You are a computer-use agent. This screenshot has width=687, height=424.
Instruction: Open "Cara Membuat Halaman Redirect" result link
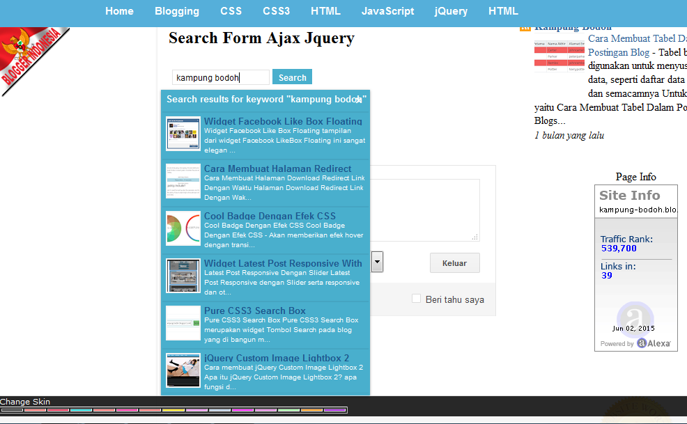pyautogui.click(x=277, y=168)
